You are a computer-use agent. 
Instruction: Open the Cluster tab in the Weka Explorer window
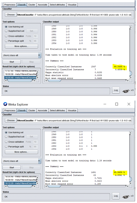(x=32, y=110)
